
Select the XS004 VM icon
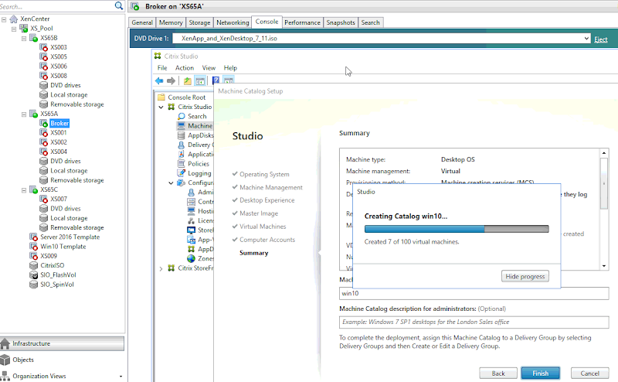[x=44, y=152]
